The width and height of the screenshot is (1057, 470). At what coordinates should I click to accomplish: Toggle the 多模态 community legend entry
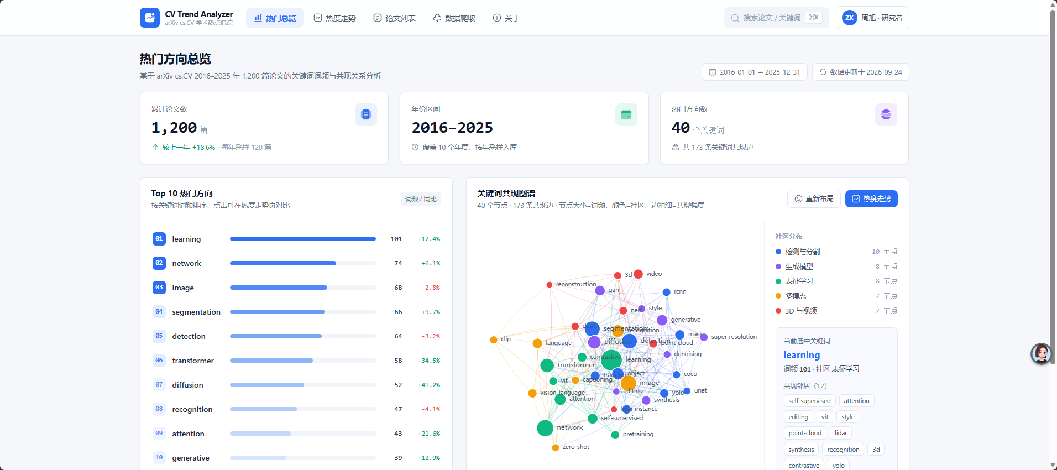point(836,296)
